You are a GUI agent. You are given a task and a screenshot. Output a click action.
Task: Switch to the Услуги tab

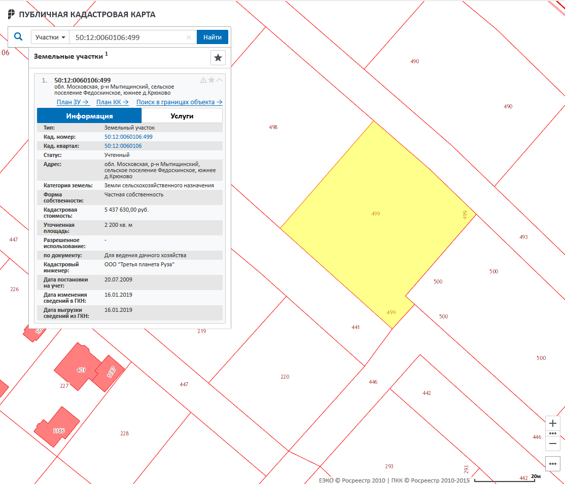[182, 116]
